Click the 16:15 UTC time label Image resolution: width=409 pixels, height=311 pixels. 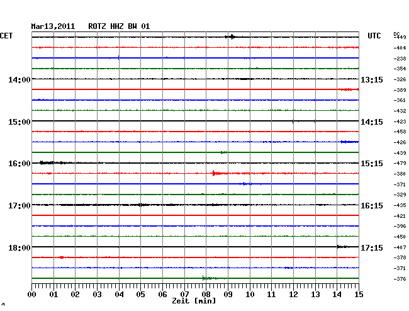point(372,206)
